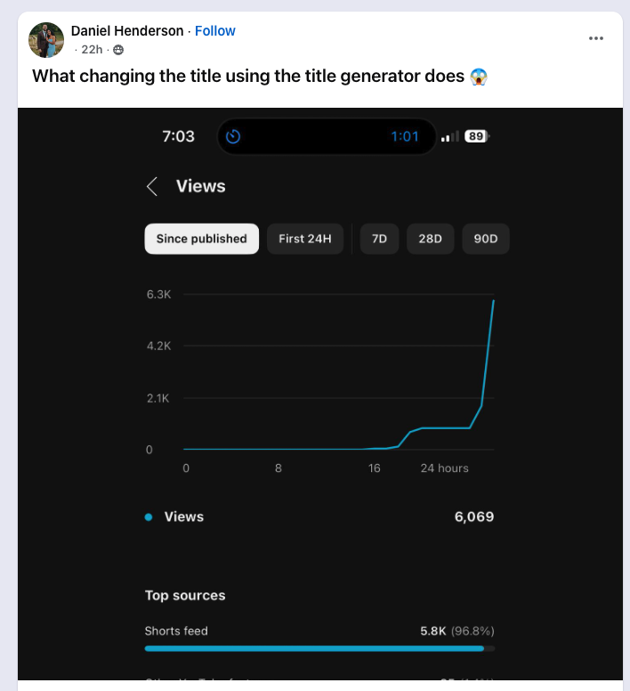Click the public audience globe icon
The image size is (630, 691).
[118, 50]
